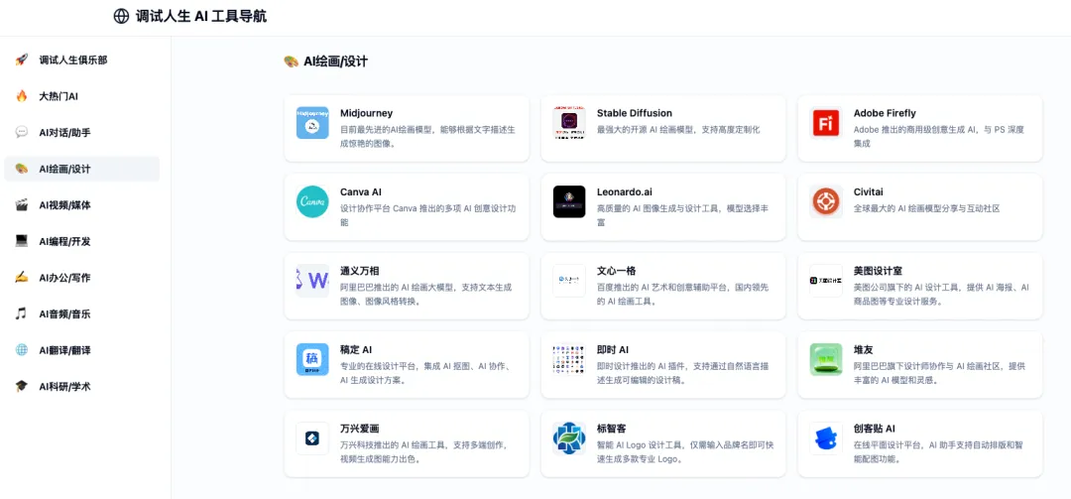Click the laptop icon beside AI编程/开发
Image resolution: width=1071 pixels, height=499 pixels.
pyautogui.click(x=22, y=241)
